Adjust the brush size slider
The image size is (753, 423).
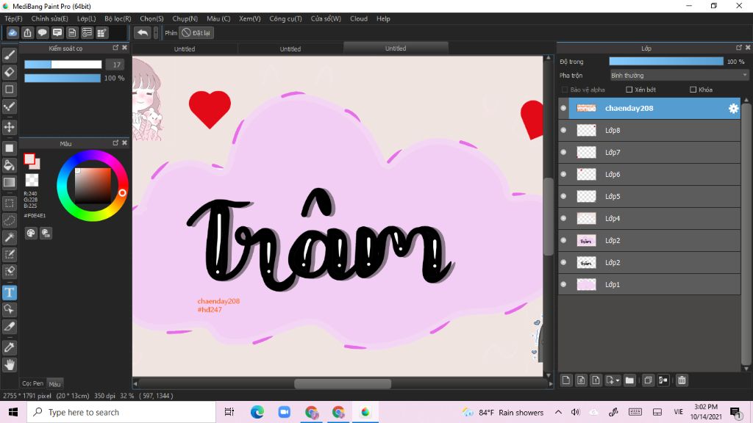coord(63,65)
